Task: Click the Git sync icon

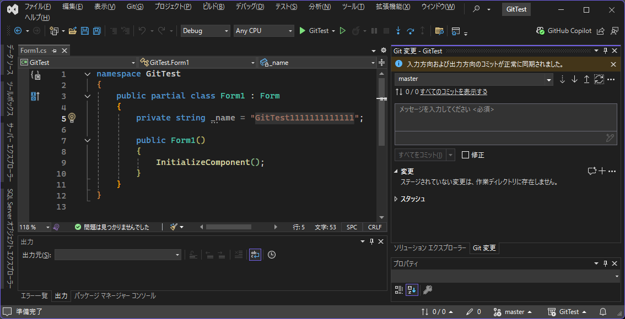Action: [x=599, y=79]
